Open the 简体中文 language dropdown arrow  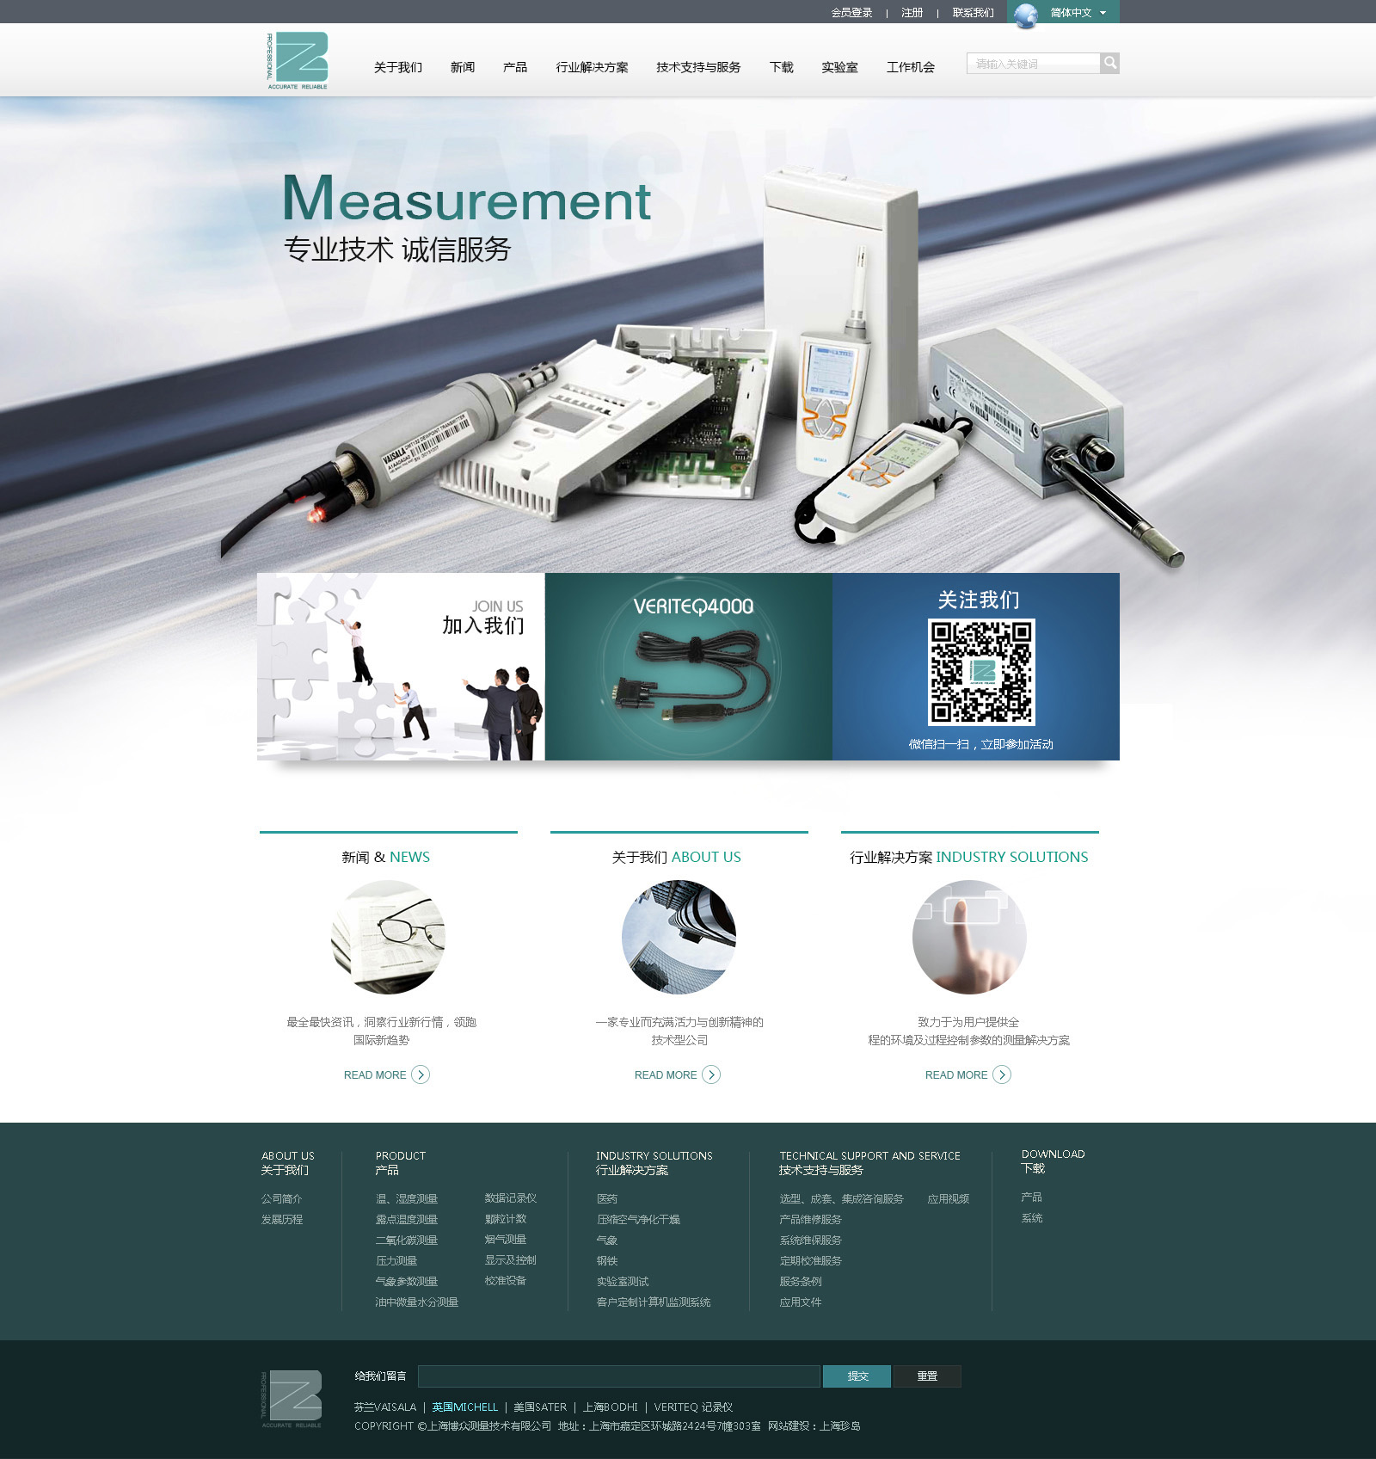(1103, 13)
